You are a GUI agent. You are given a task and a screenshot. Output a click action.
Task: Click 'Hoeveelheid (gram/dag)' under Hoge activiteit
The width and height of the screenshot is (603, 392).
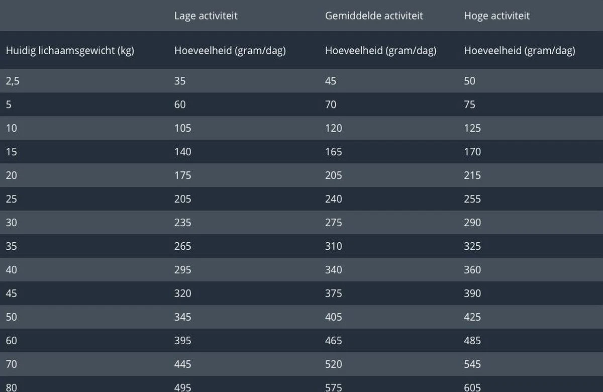click(519, 50)
